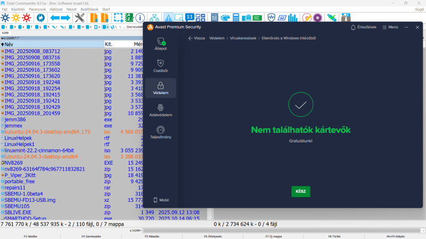This screenshot has width=426, height=239.
Task: Open the Állapot section in Avast sidebar
Action: click(161, 44)
